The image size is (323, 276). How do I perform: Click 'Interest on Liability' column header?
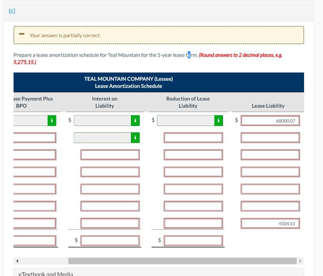105,102
